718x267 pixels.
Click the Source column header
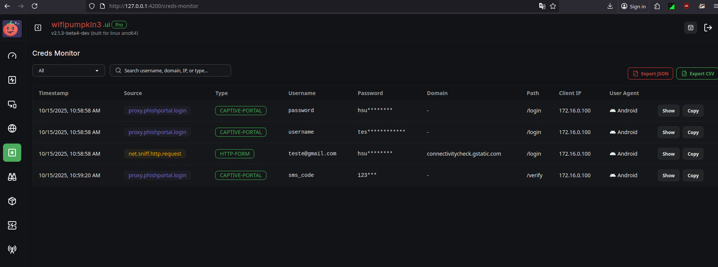133,93
